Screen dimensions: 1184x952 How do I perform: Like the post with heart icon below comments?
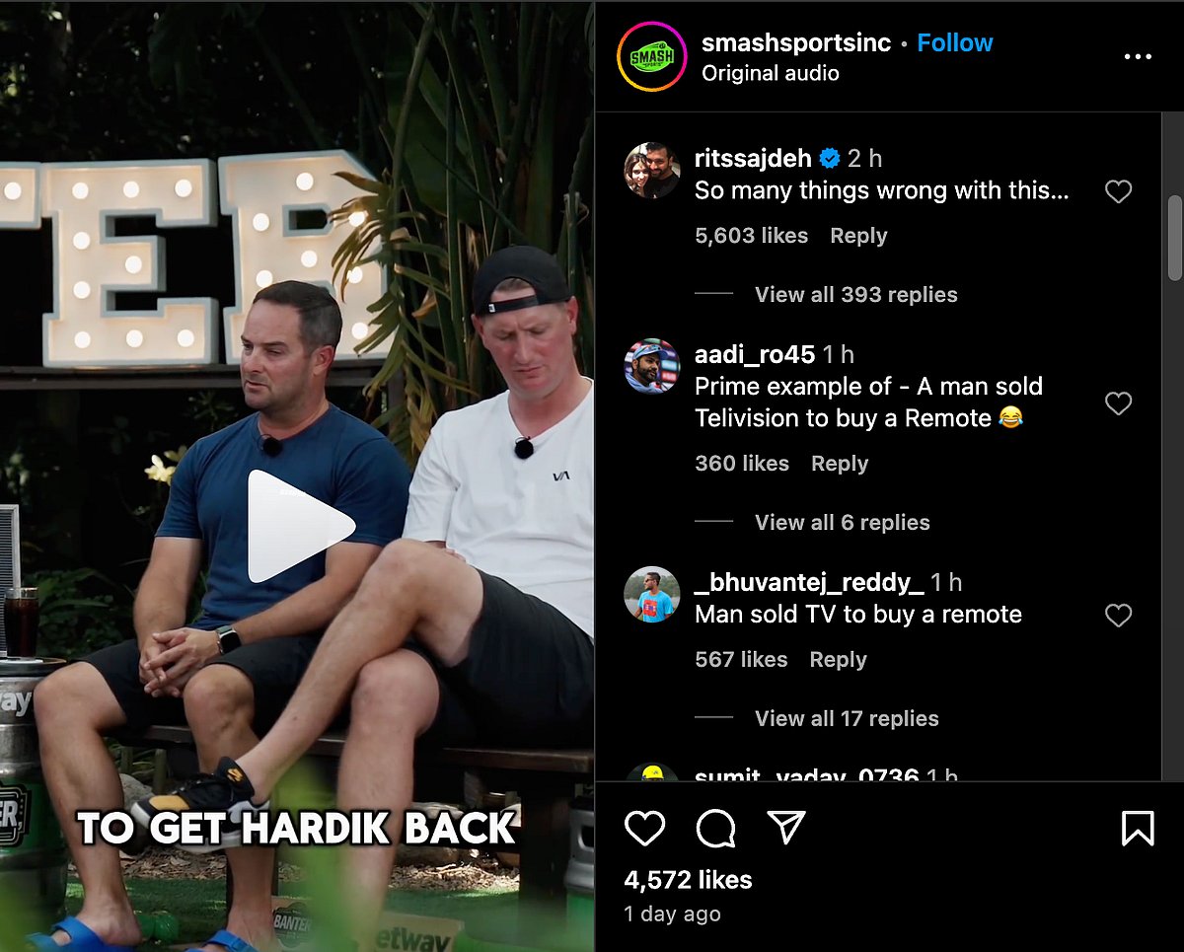pos(645,829)
